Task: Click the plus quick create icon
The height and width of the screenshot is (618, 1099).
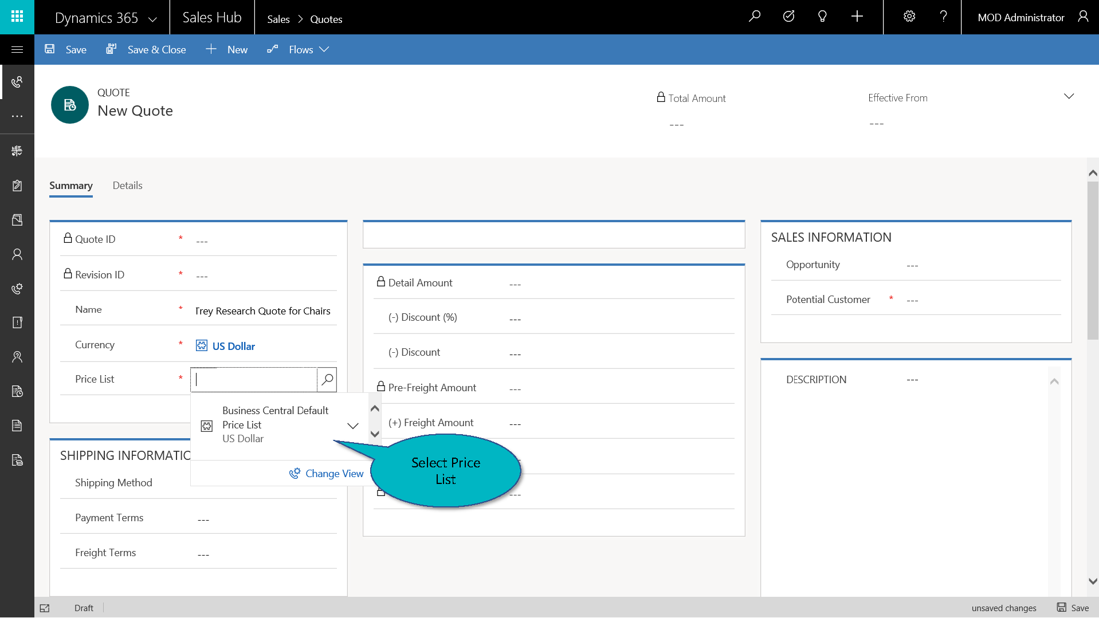Action: (857, 17)
